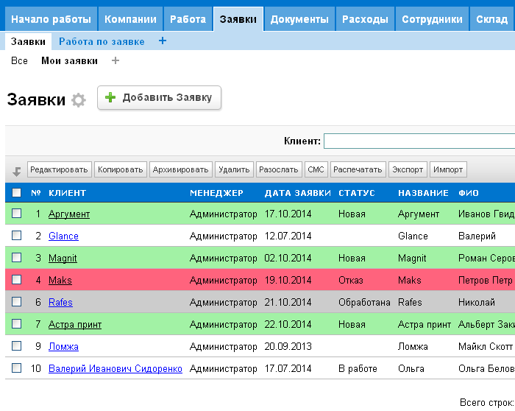Switch to the Документы tab
The height and width of the screenshot is (411, 515).
click(299, 20)
